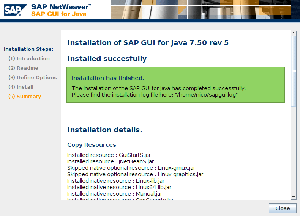Screen dimensions: 300x216
Task: Click the 'Installed succesfully' heading
Action: click(x=107, y=59)
